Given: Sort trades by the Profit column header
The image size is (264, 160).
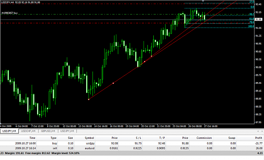Looking at the screenshot, I should point(259,138).
